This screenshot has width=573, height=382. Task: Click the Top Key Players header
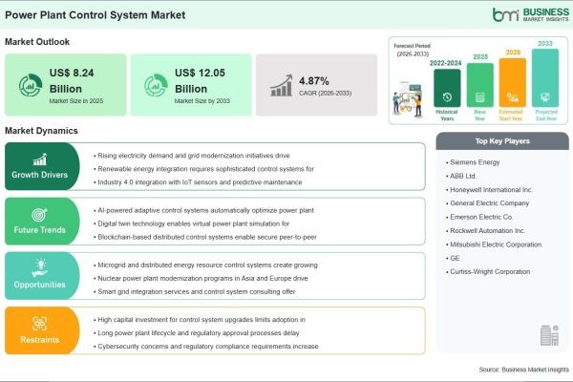point(502,141)
